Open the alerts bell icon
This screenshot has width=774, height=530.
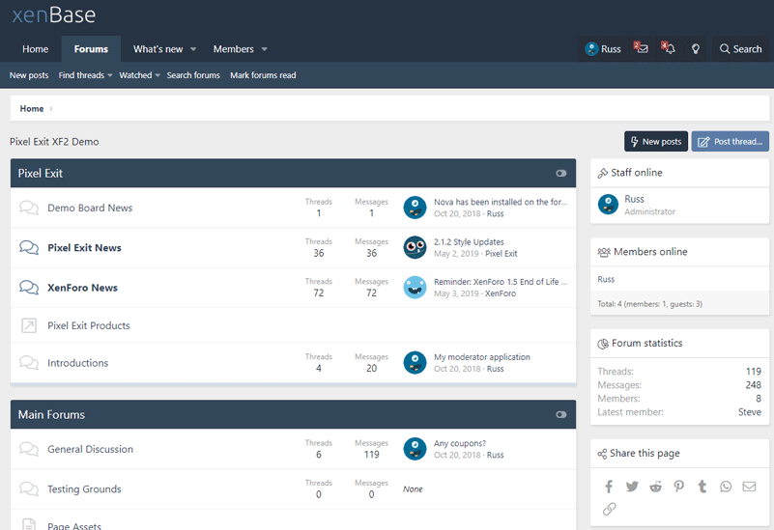click(668, 48)
